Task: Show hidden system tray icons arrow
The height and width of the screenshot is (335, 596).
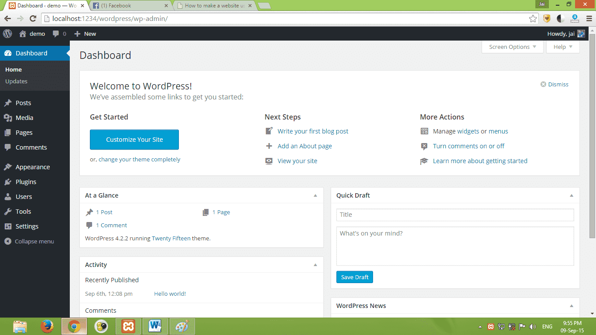Action: click(x=480, y=326)
